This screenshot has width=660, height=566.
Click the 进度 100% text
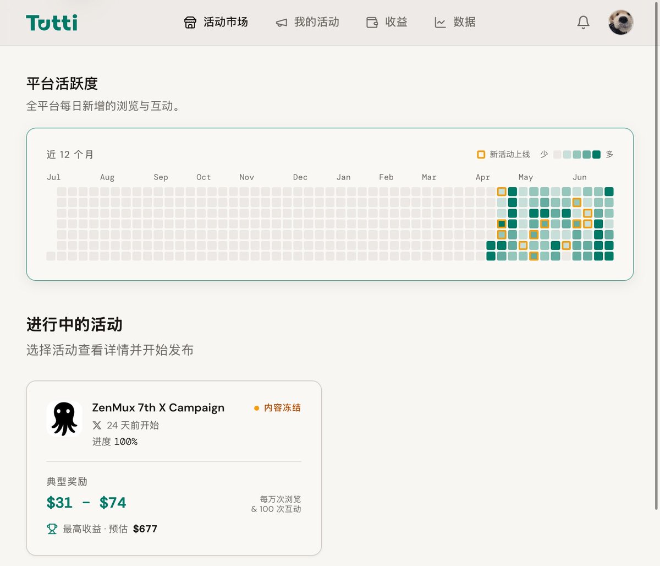pyautogui.click(x=115, y=442)
